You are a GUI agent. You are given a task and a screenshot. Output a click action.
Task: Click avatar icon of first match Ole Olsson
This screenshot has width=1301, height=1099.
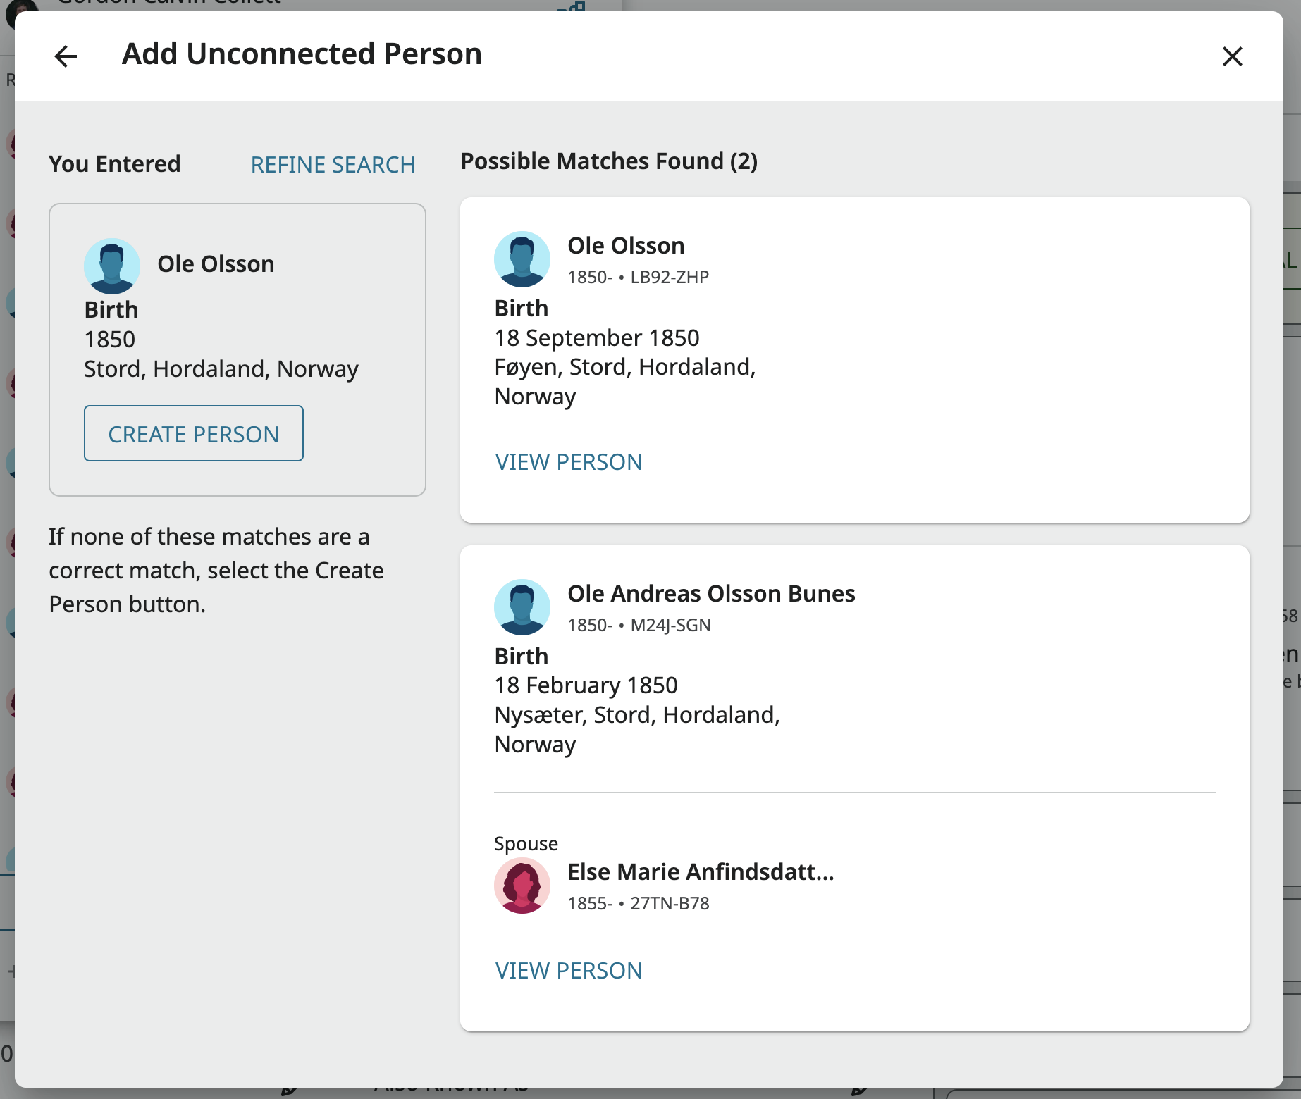(522, 259)
